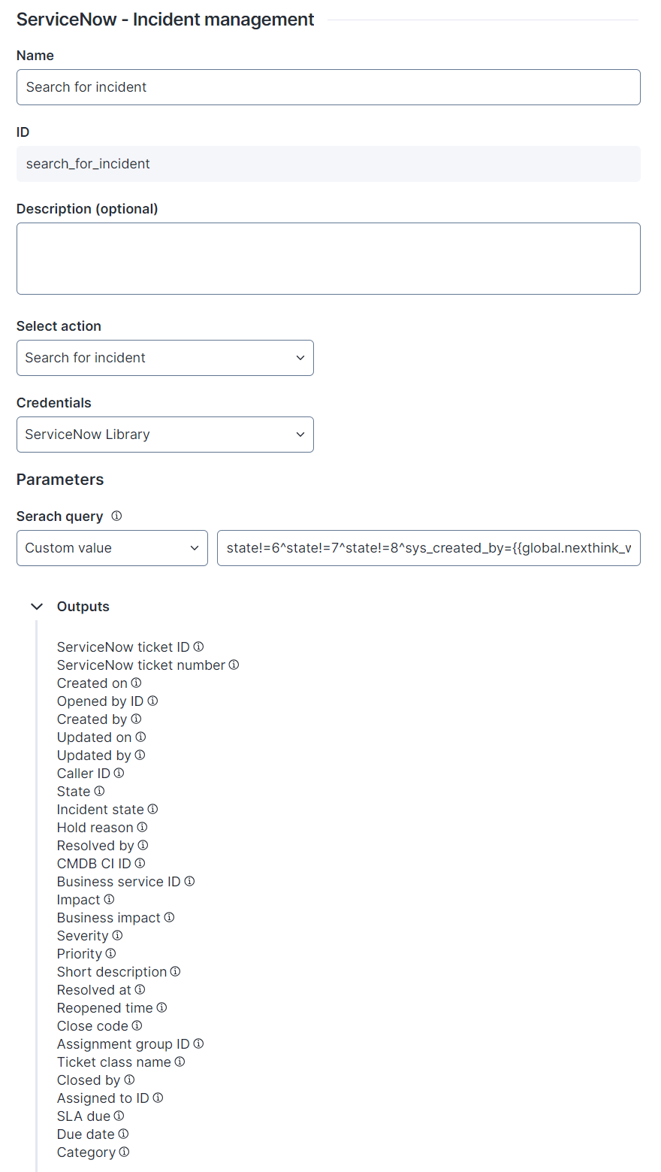
Task: Open the Custom value dropdown
Action: 112,548
